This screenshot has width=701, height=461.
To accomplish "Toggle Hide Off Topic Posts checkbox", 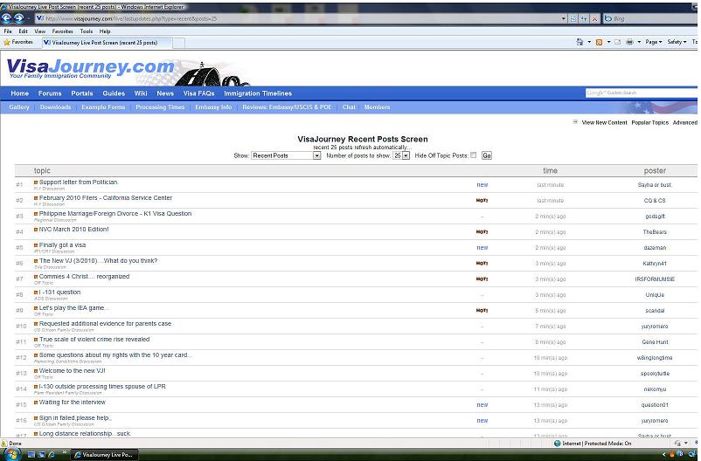I will coord(474,155).
